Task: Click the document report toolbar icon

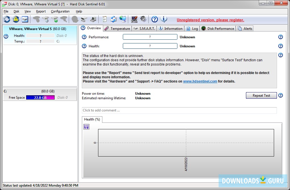Action: [105, 19]
